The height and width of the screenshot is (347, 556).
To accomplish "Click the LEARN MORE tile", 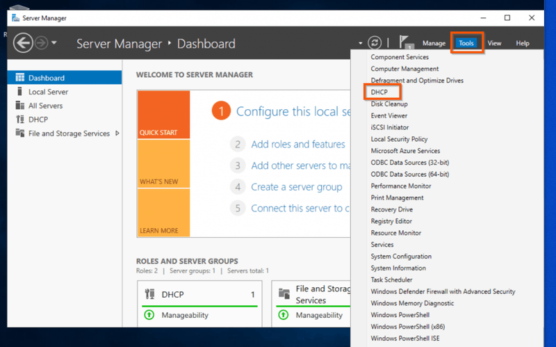I will [164, 213].
